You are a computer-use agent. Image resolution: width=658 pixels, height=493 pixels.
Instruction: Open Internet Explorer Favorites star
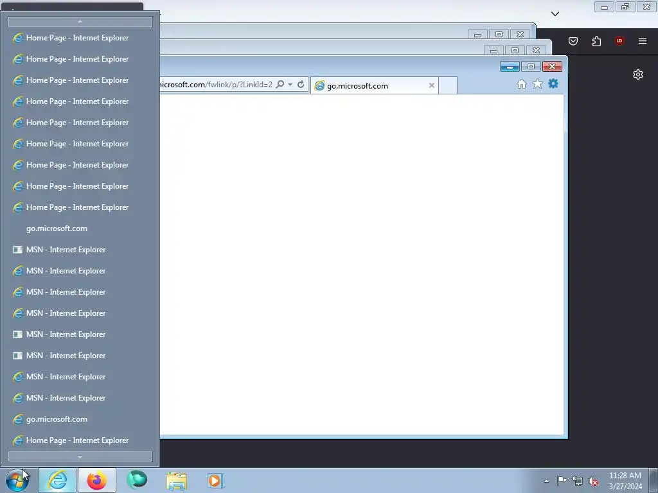coord(538,84)
